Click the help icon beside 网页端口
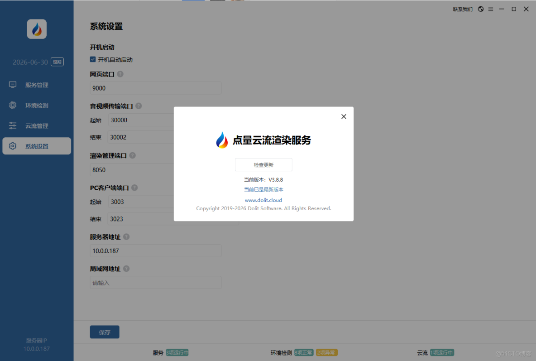The height and width of the screenshot is (361, 536). coord(120,74)
